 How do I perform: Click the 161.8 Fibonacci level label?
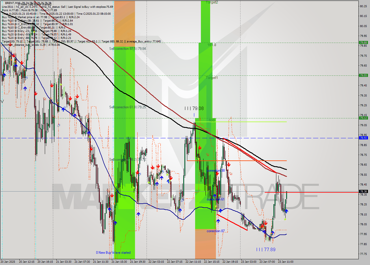click(x=212, y=45)
